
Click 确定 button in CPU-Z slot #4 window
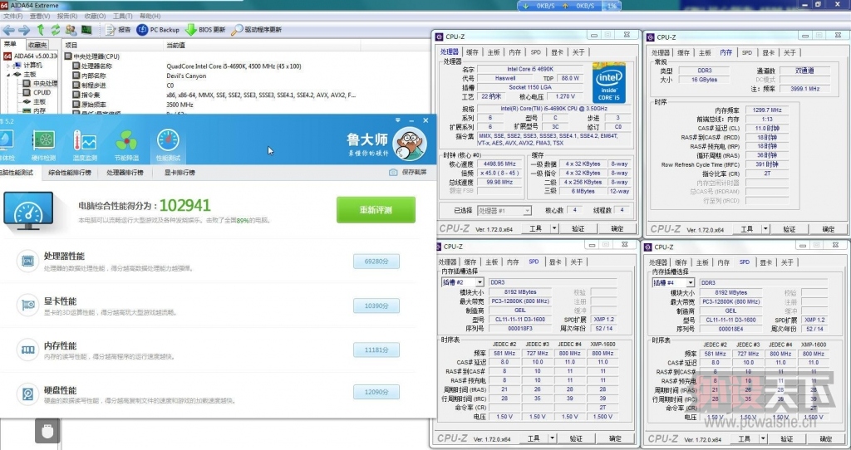825,438
